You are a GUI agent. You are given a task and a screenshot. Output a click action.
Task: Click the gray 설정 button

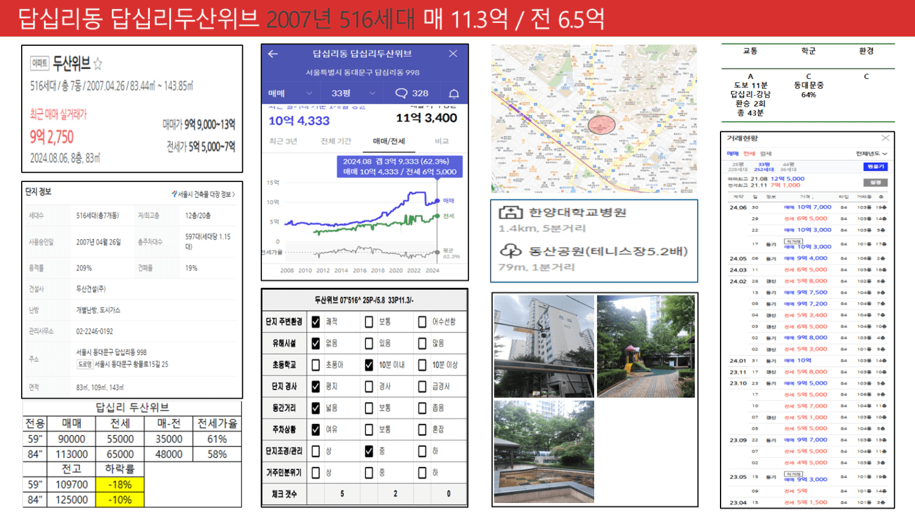(x=875, y=182)
